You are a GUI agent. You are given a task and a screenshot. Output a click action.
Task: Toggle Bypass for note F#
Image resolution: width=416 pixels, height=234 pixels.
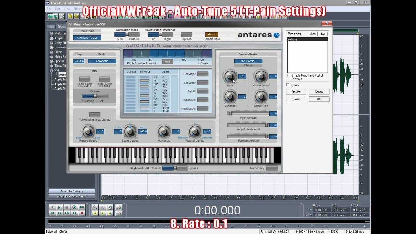click(131, 77)
